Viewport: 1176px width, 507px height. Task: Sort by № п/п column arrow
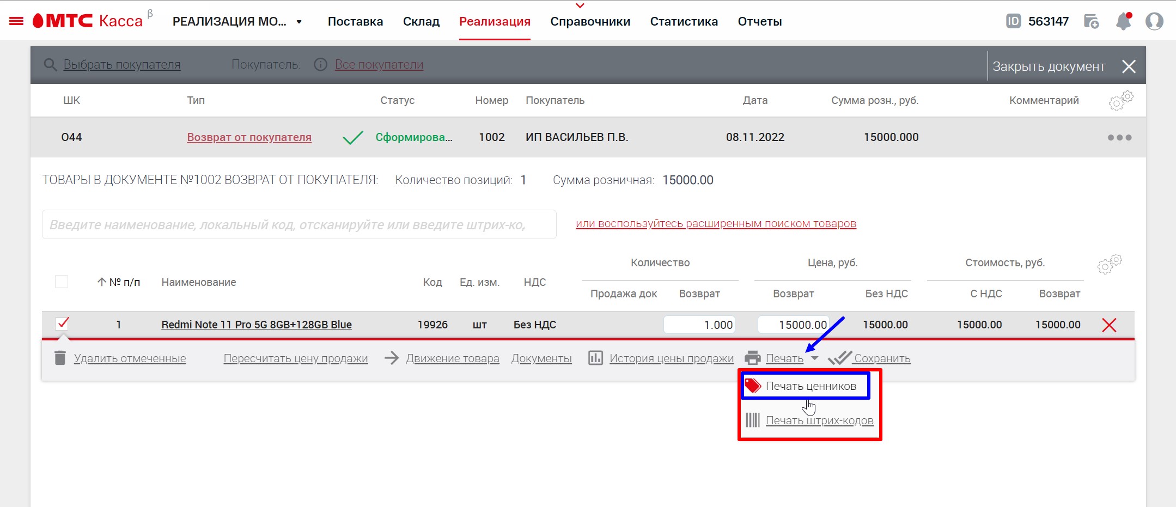[101, 282]
